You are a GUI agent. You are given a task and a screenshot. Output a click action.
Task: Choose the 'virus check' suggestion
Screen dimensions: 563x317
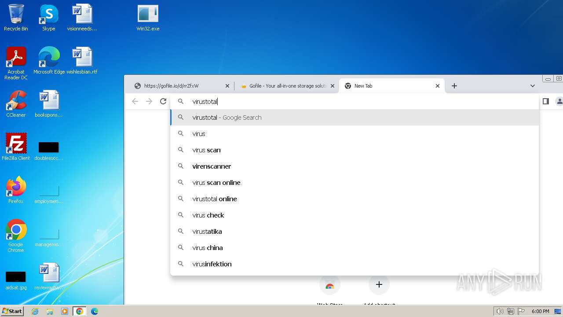point(355,215)
